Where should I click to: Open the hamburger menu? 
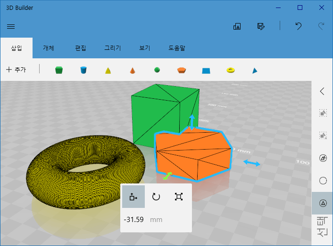pos(11,26)
